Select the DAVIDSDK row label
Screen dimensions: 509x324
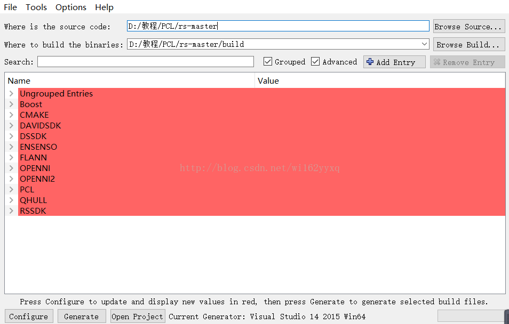click(x=40, y=126)
